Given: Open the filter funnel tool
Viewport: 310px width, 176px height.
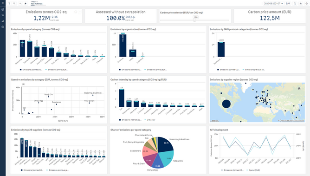Looking at the screenshot, I should pyautogui.click(x=9, y=4).
